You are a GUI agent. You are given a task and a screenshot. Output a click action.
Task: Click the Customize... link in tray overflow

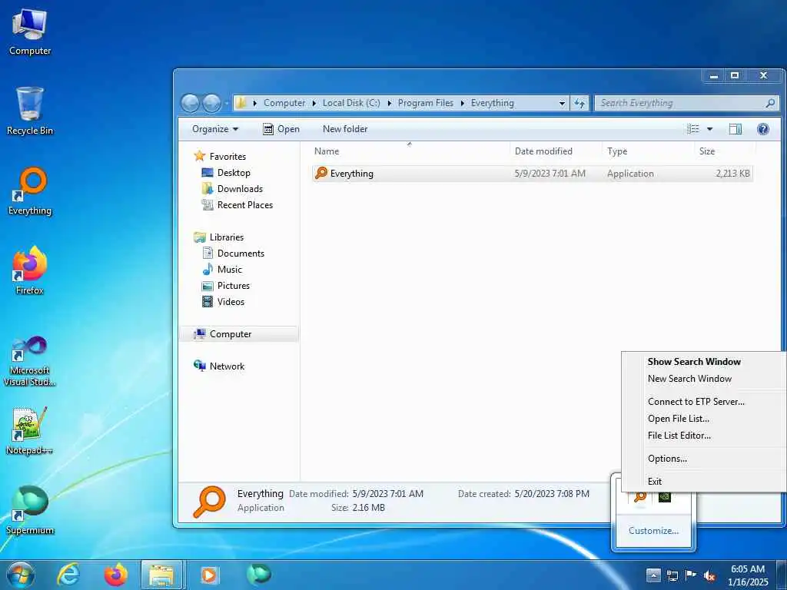[x=653, y=531]
